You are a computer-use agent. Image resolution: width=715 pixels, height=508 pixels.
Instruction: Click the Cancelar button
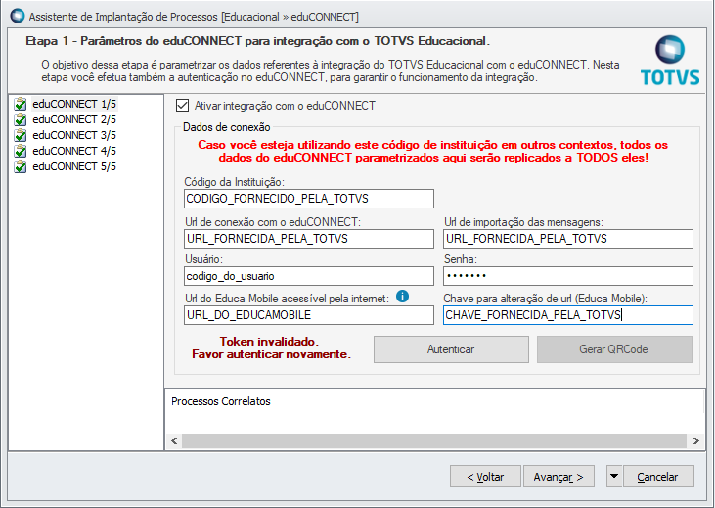[658, 477]
